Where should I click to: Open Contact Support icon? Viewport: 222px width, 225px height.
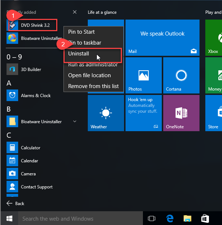(x=12, y=187)
